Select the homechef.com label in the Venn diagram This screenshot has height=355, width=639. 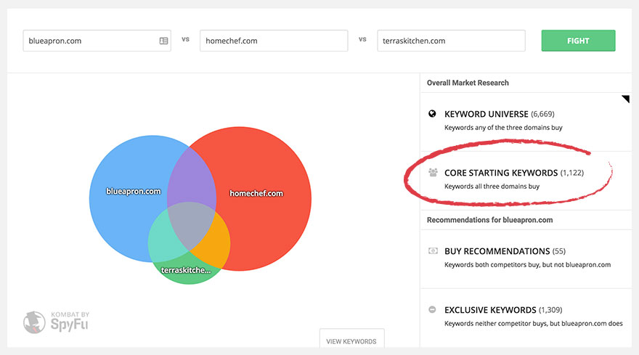[x=256, y=193]
